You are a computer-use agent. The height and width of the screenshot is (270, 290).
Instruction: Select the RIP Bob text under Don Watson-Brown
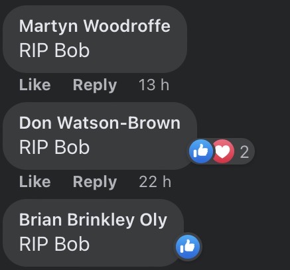54,147
